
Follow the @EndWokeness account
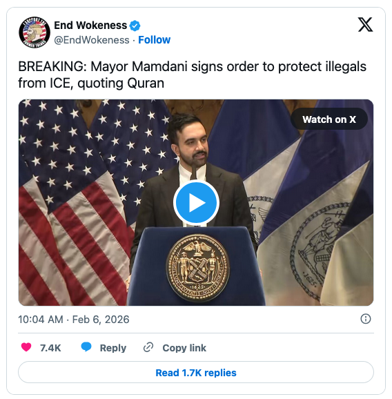tap(154, 40)
